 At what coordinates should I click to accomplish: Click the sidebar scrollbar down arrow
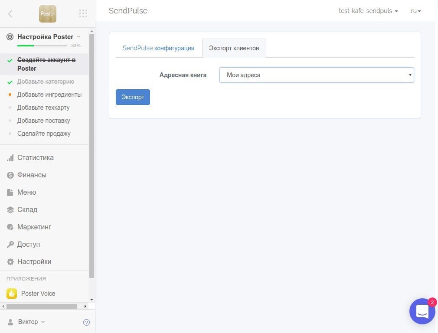pyautogui.click(x=92, y=300)
